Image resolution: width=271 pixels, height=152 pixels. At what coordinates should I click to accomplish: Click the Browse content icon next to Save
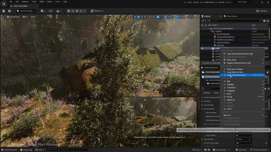coord(10,11)
